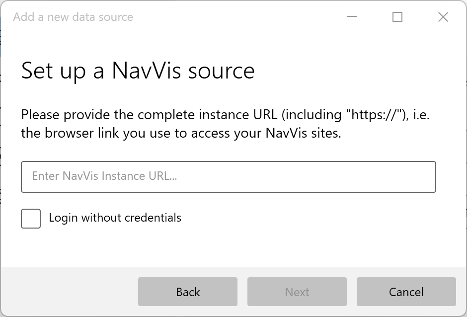Click the "Enter NavVis Instance URL..." placeholder text
This screenshot has height=317, width=467.
(x=104, y=176)
